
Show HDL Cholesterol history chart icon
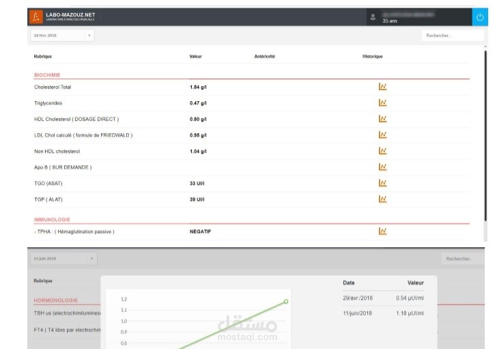(x=382, y=119)
